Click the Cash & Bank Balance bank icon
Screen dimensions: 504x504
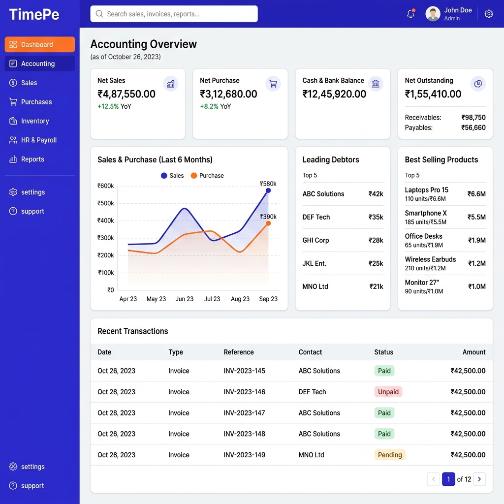[376, 84]
